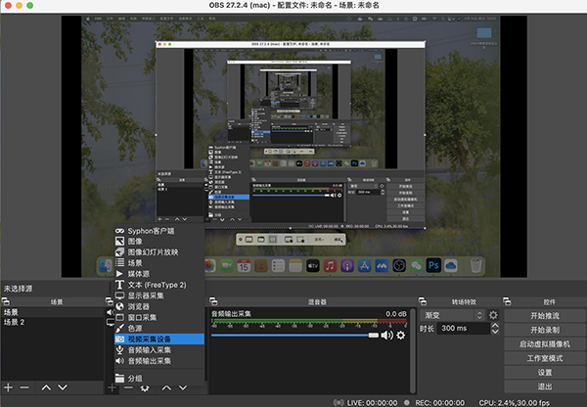Move the source up in the sources toolbar

[166, 387]
